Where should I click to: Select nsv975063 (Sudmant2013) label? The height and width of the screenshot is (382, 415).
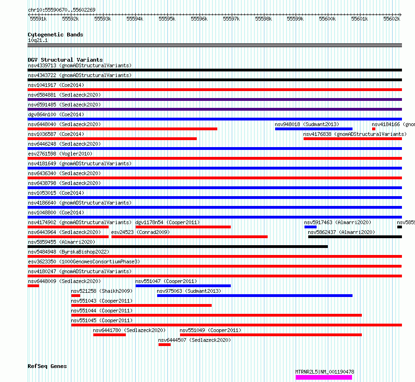189,291
